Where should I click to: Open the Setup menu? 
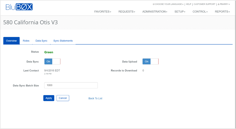[x=180, y=12]
